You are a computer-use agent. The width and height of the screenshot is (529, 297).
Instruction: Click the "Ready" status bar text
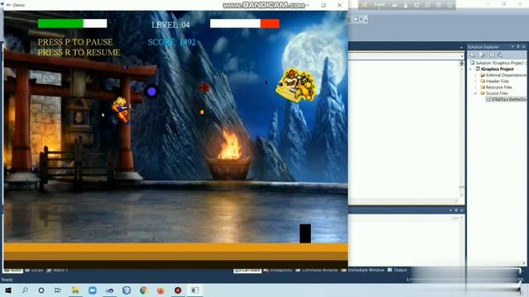[7, 280]
